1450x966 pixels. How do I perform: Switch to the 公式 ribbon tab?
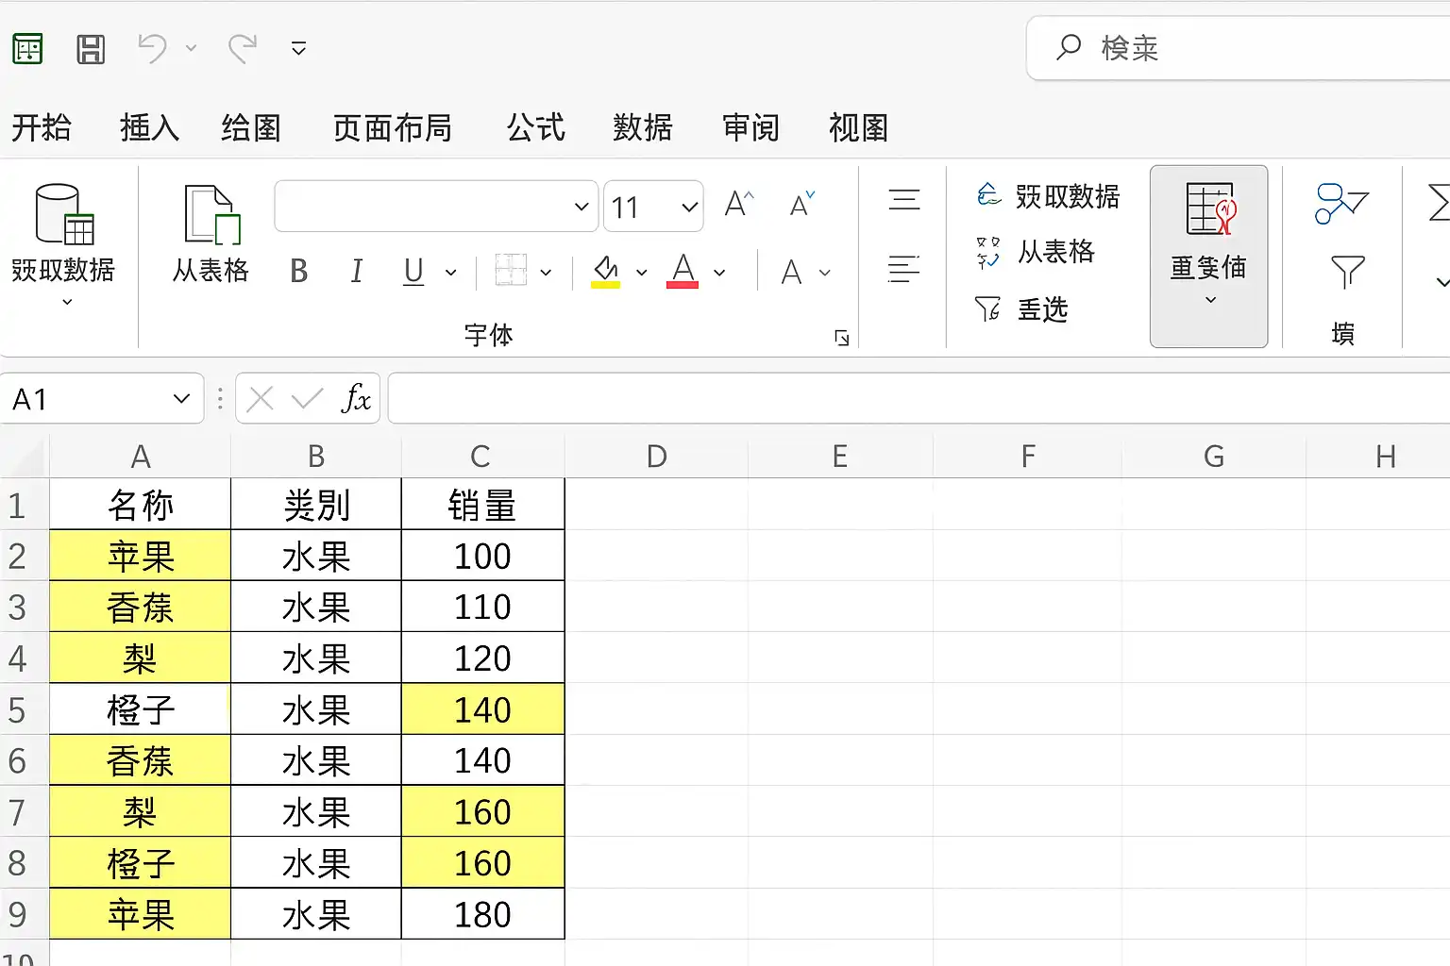535,127
